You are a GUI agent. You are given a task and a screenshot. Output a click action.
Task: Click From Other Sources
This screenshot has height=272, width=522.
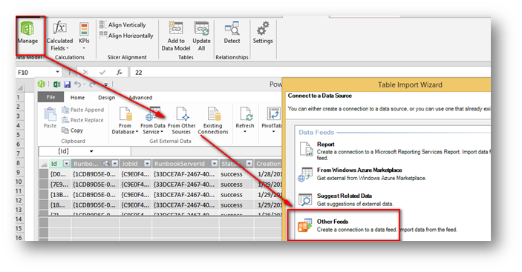(181, 120)
